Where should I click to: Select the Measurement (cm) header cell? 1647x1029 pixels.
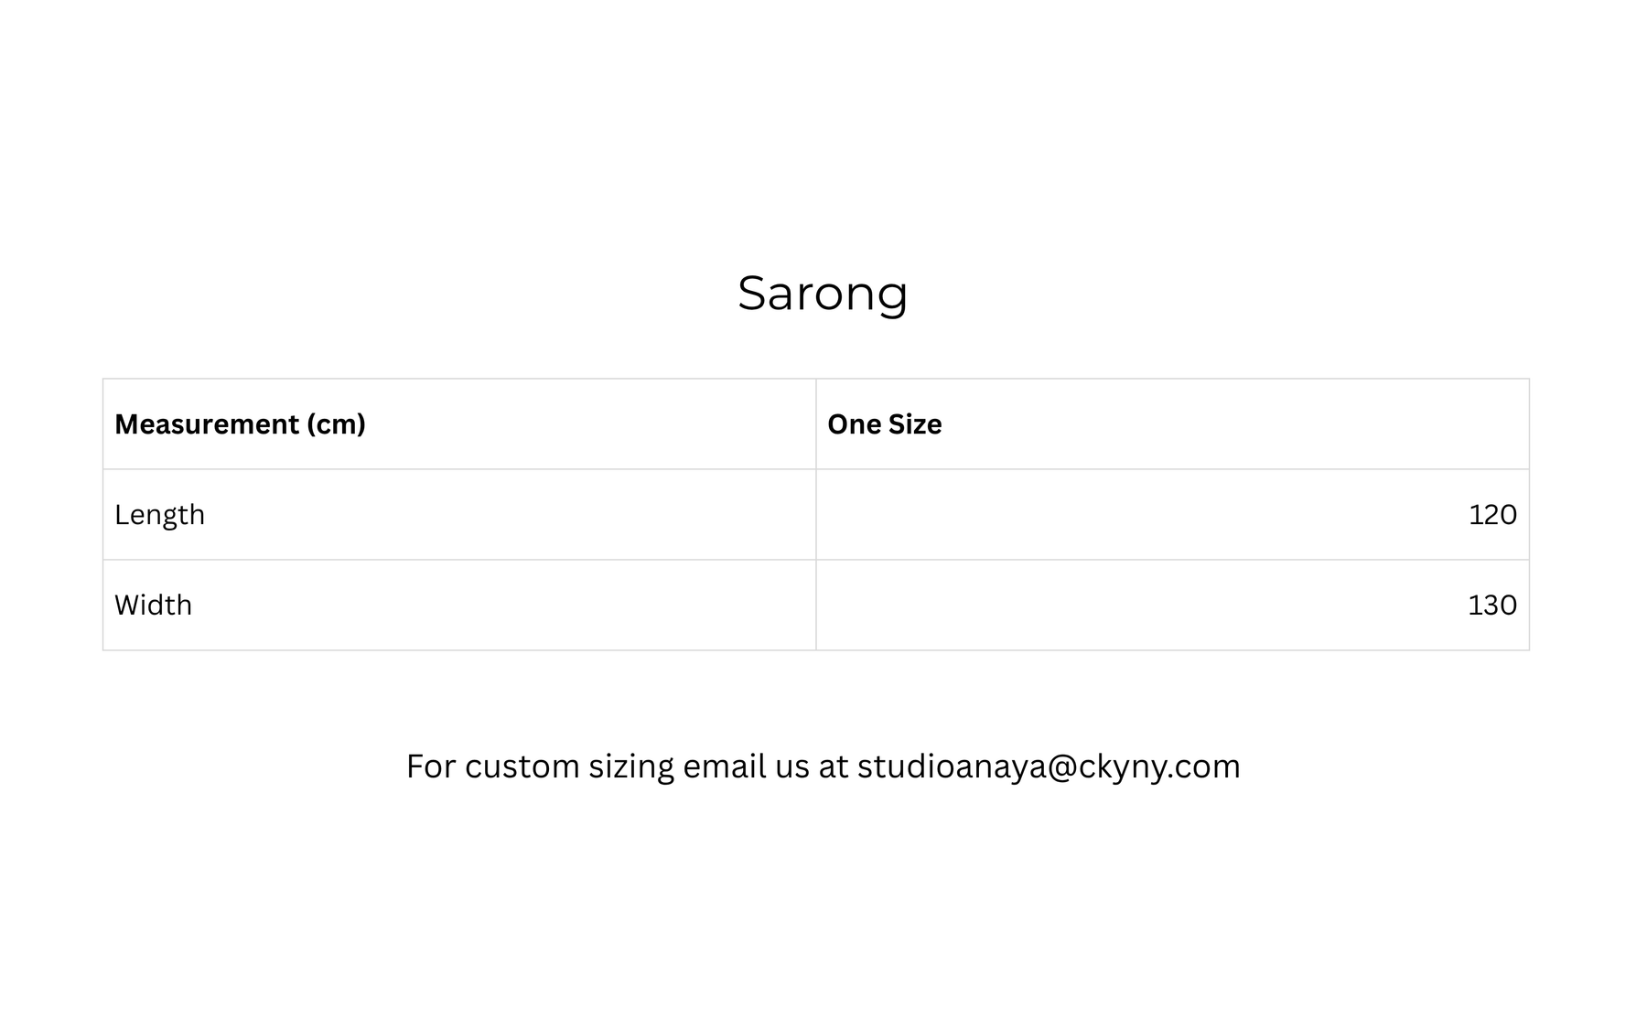(x=459, y=424)
